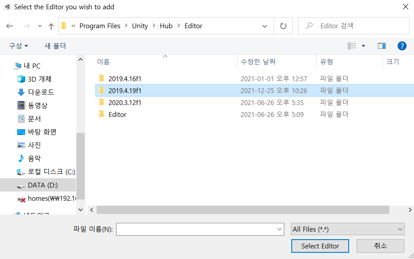This screenshot has width=414, height=259.
Task: Open 사진 in navigation pane
Action: (34, 145)
